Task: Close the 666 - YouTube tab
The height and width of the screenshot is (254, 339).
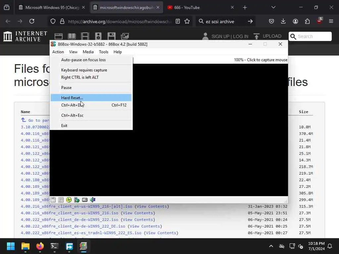Action: [232, 7]
